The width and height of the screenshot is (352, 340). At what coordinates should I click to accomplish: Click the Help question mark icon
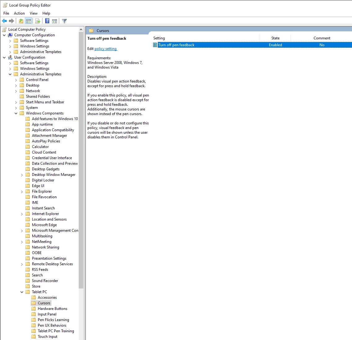[47, 21]
